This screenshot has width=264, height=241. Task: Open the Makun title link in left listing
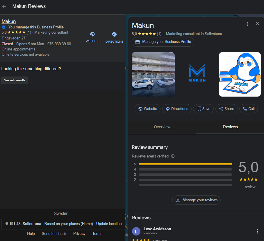pos(9,21)
